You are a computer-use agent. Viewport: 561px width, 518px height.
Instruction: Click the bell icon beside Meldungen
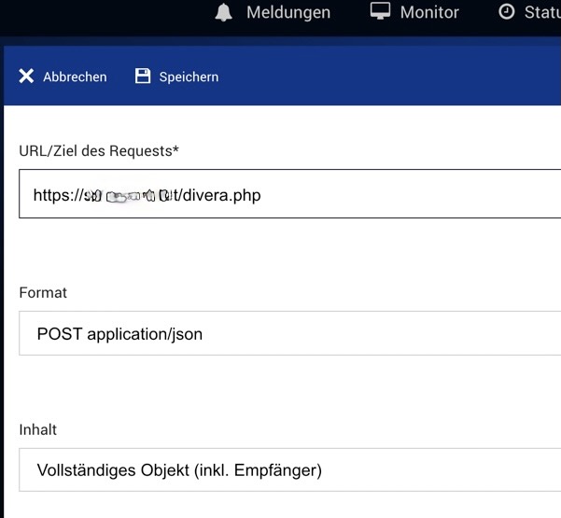click(x=223, y=12)
